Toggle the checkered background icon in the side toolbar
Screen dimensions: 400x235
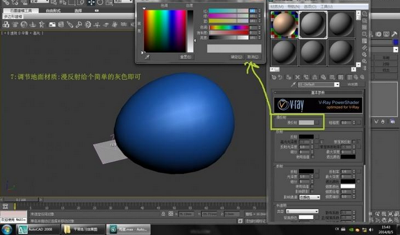pyautogui.click(x=364, y=27)
